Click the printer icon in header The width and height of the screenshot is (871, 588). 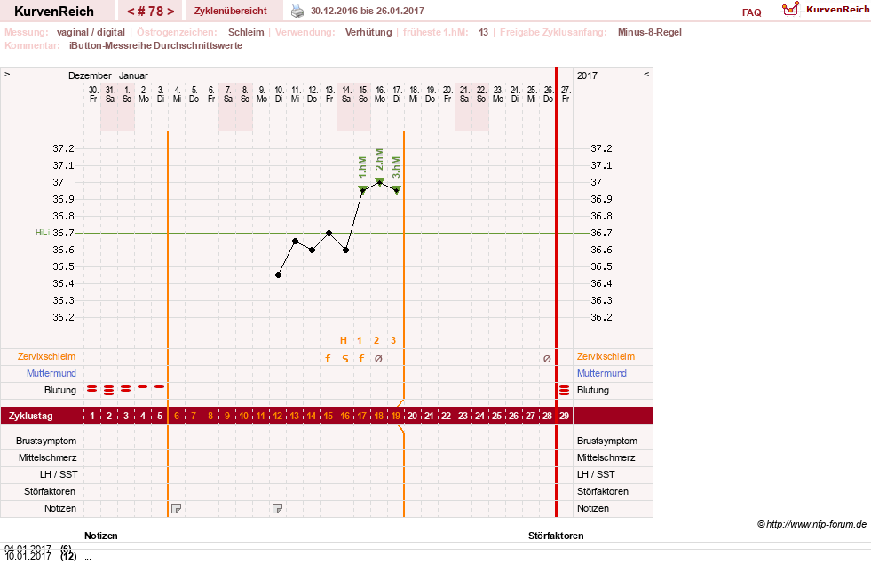297,11
